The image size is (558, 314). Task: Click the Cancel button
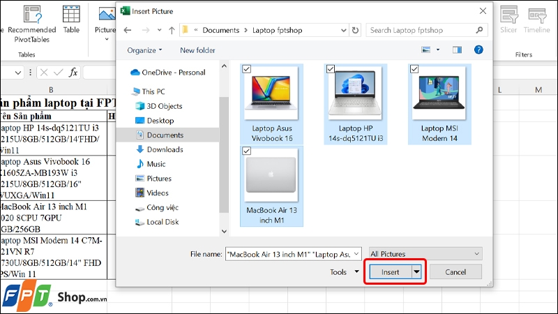pos(455,272)
